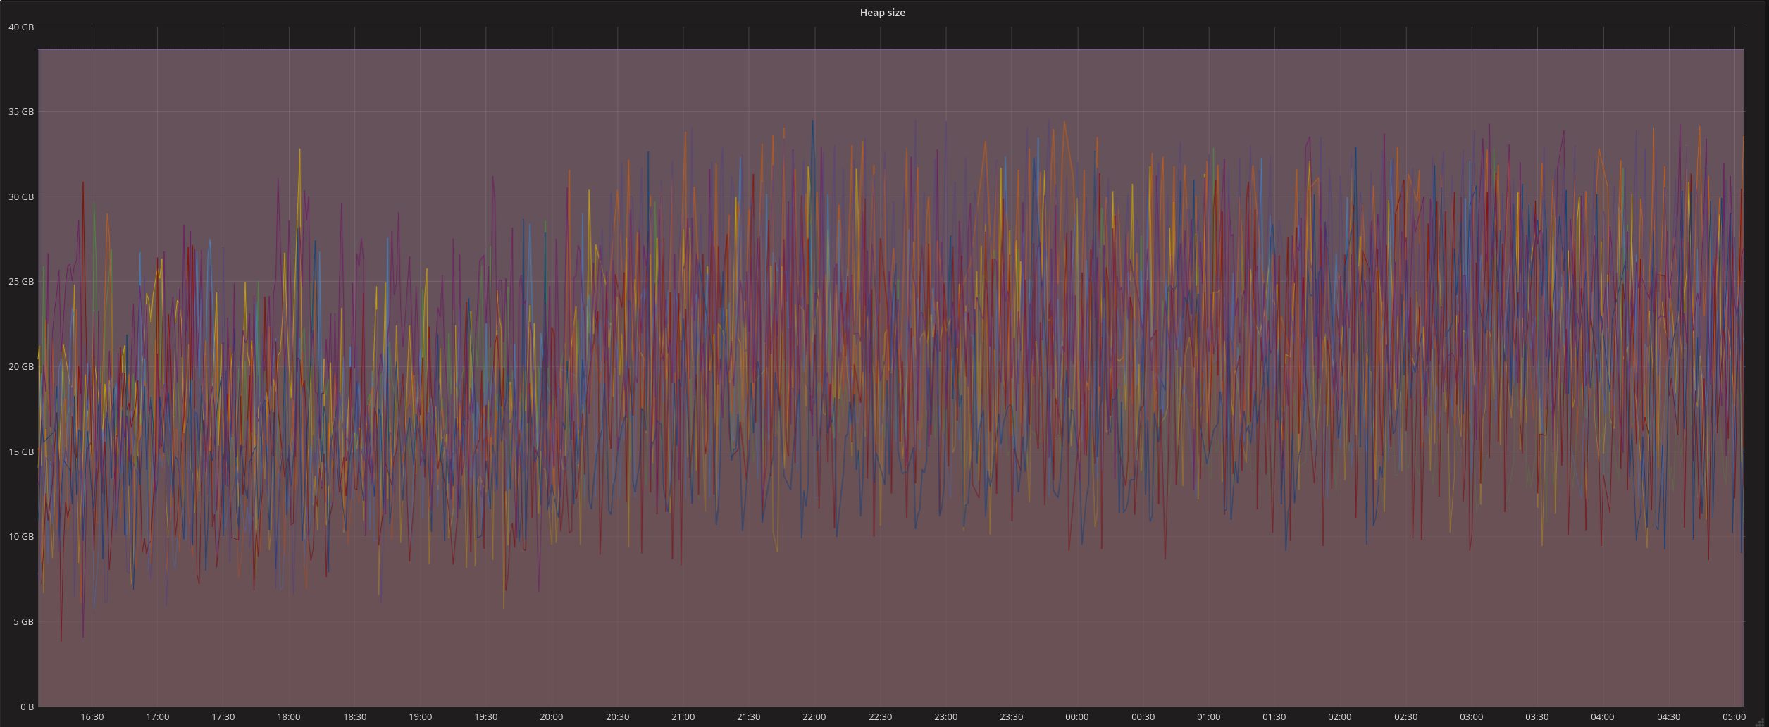Click the 40 GB y-axis label
The image size is (1769, 727).
click(21, 27)
